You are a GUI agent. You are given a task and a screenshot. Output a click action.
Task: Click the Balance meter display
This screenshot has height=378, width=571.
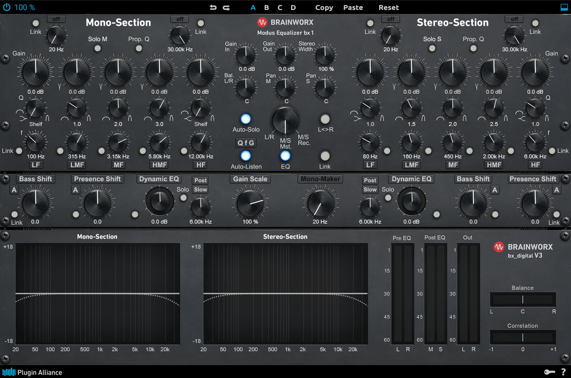coord(522,299)
